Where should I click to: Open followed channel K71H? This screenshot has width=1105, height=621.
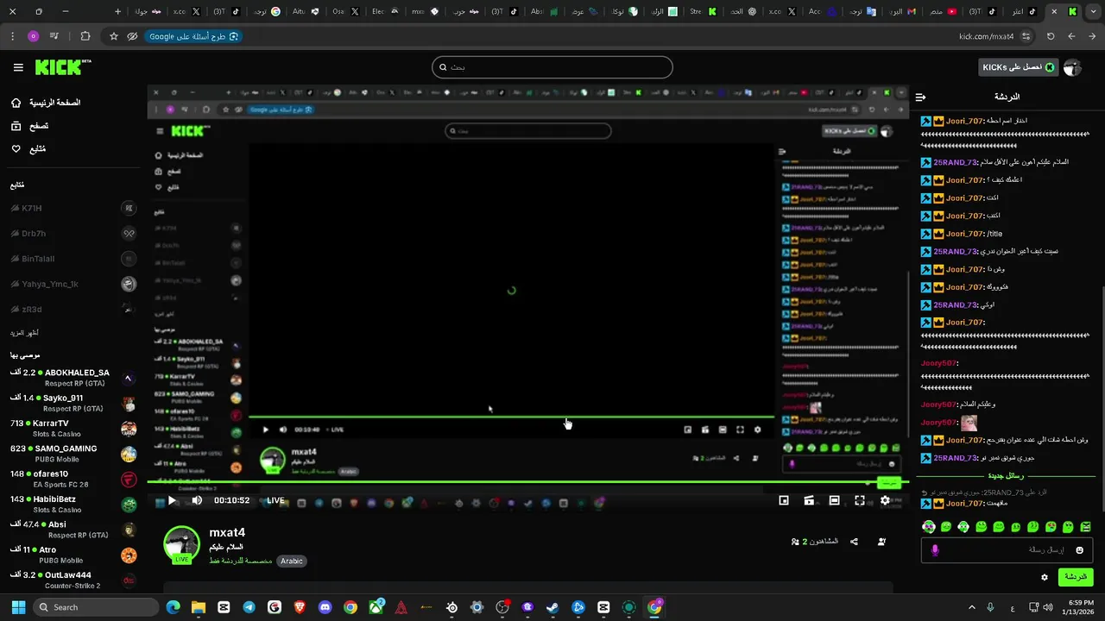click(x=73, y=208)
